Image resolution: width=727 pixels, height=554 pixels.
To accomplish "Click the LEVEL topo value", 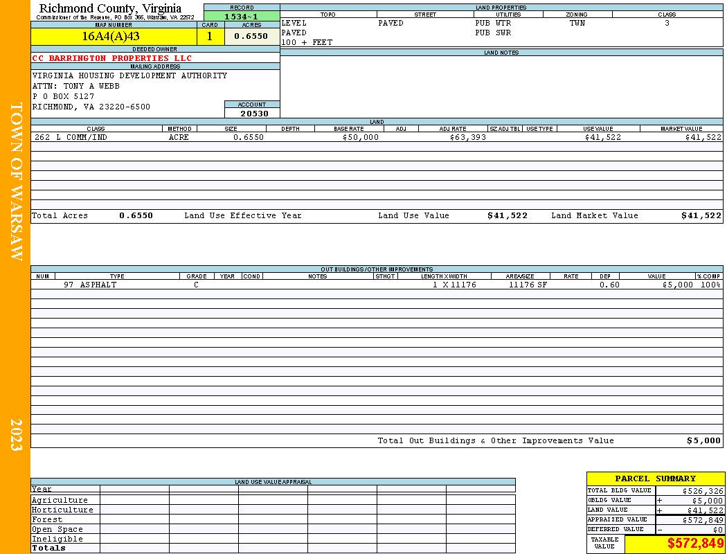I will click(294, 23).
